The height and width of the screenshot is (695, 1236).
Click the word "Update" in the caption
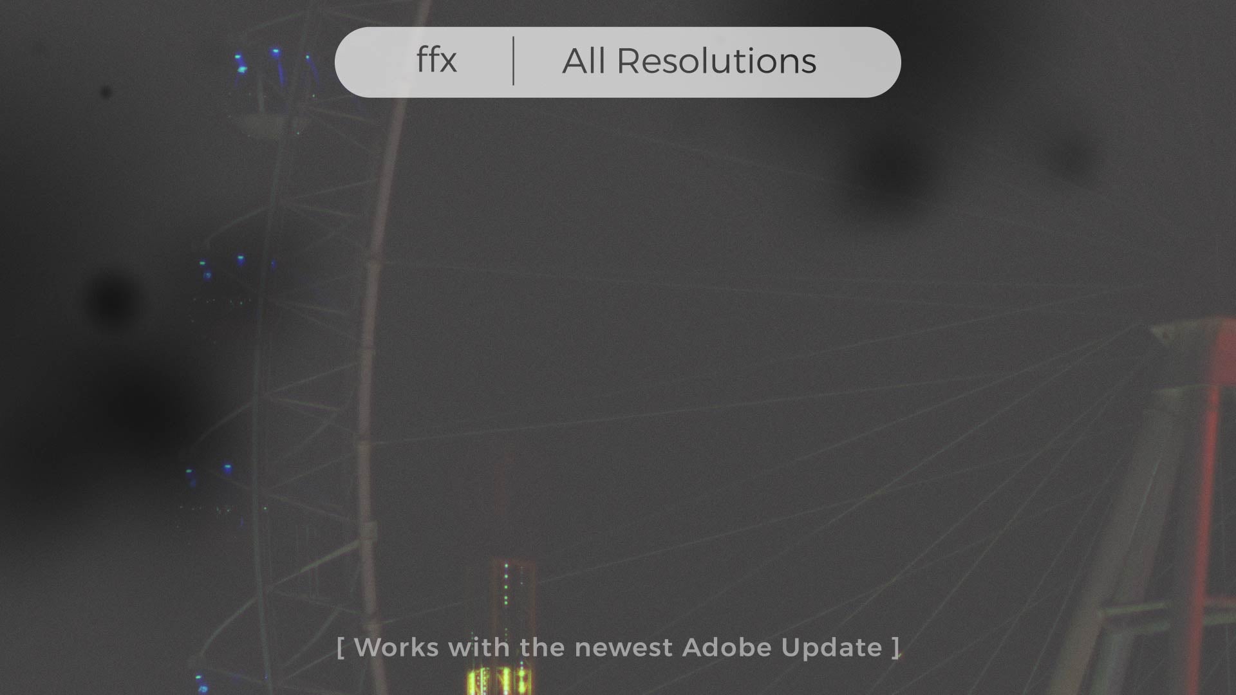(832, 649)
